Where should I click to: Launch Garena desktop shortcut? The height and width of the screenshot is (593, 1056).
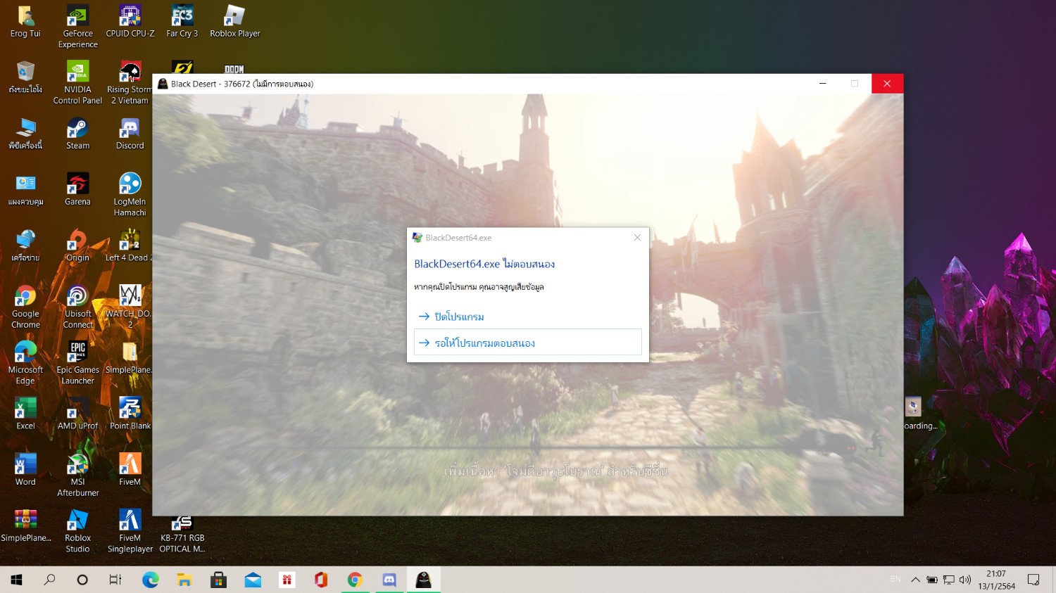(77, 190)
